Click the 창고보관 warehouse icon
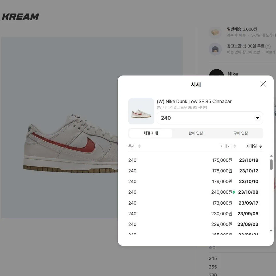Viewport: 276px width, 276px height. point(215,49)
